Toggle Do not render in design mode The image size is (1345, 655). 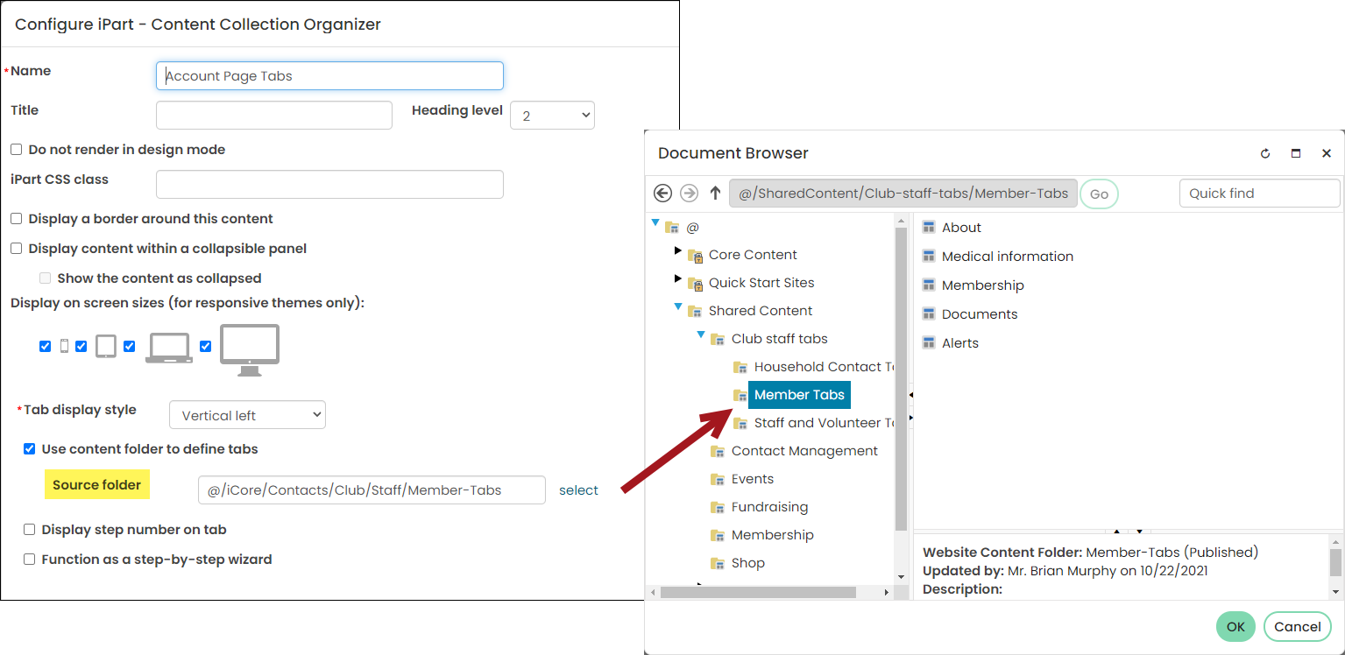pos(17,150)
